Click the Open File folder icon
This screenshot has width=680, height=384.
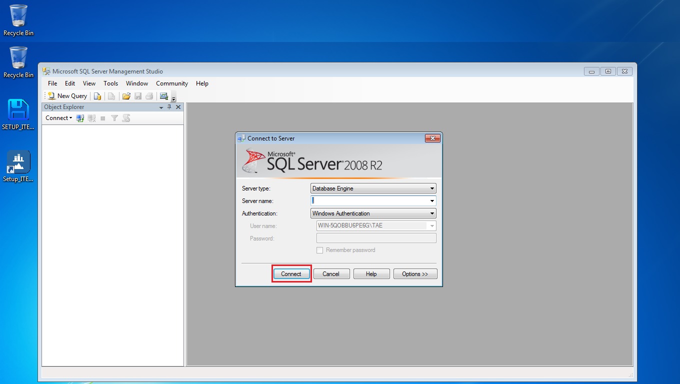126,96
